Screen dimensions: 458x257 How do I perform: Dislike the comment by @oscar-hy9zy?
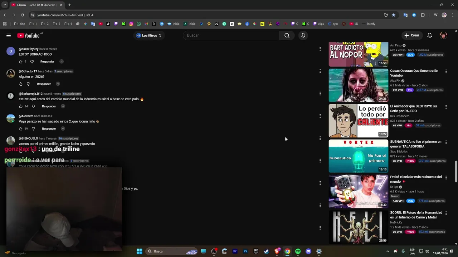32,61
